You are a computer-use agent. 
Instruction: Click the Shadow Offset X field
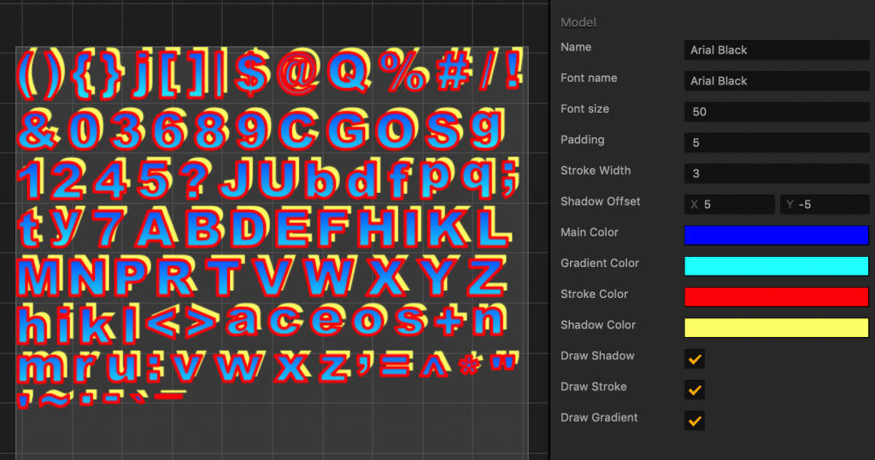click(731, 205)
